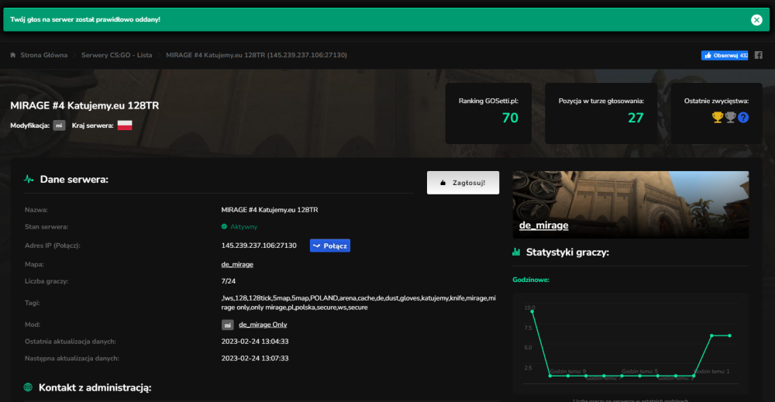Click the first chart data point at 10.0

point(532,311)
